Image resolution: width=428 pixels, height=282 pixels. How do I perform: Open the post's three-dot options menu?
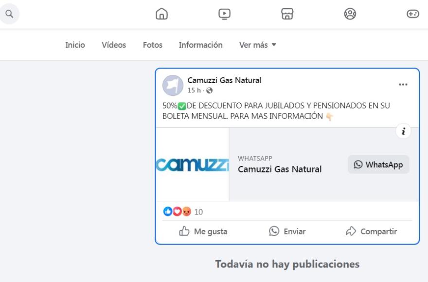pyautogui.click(x=403, y=85)
